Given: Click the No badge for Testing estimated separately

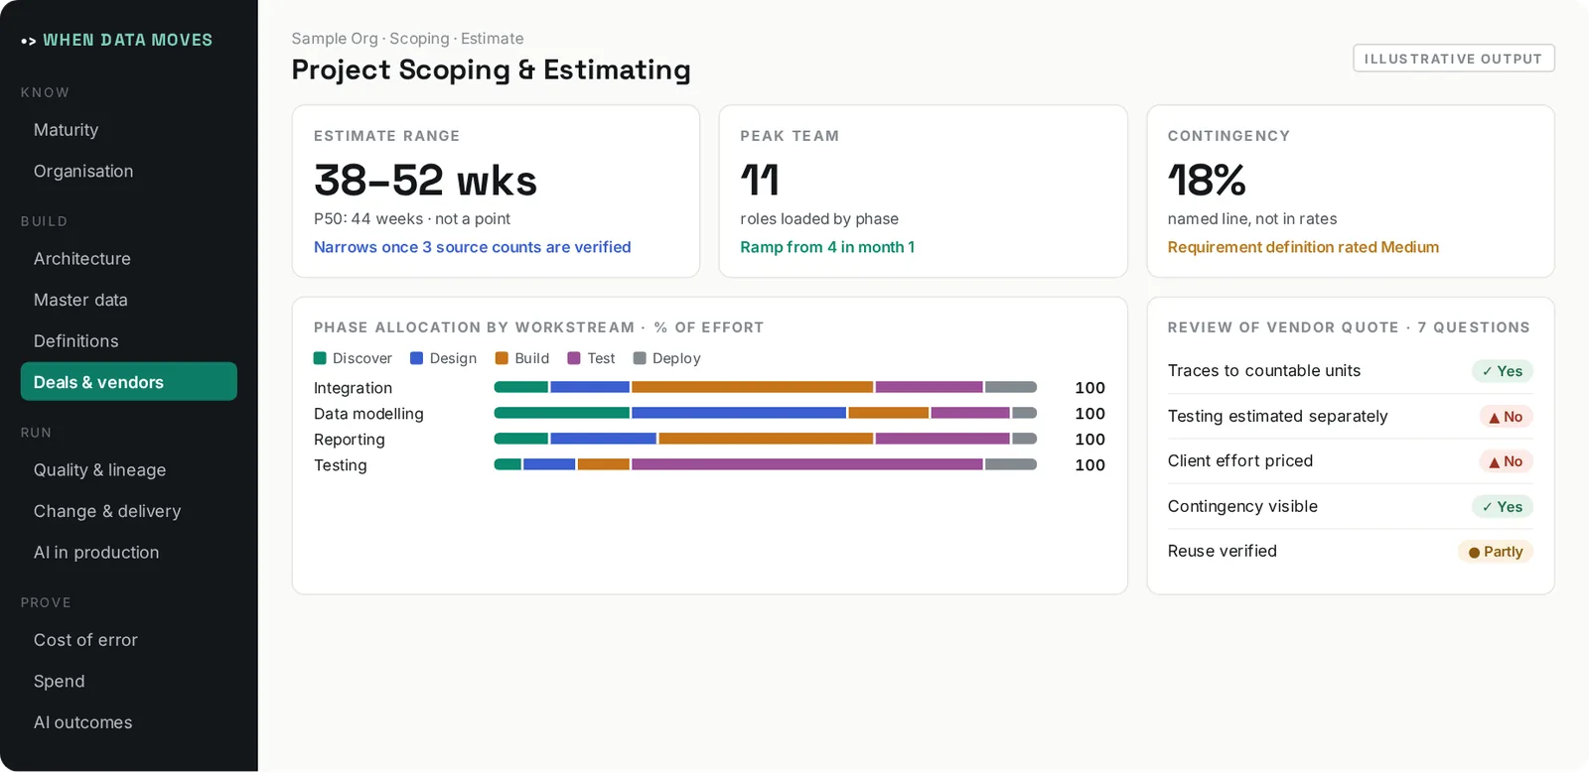Looking at the screenshot, I should point(1506,417).
